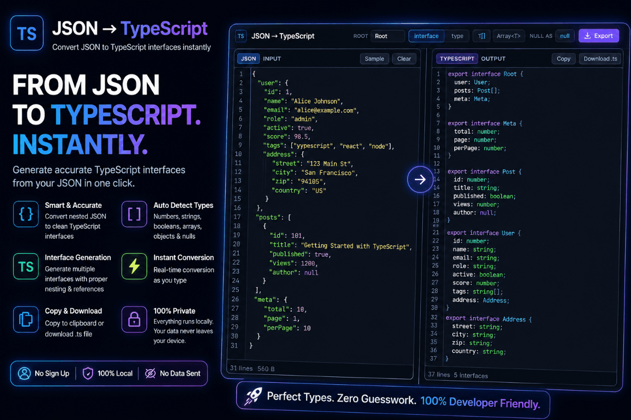Click the 100% Local shield icon
631x420 pixels.
(88, 373)
